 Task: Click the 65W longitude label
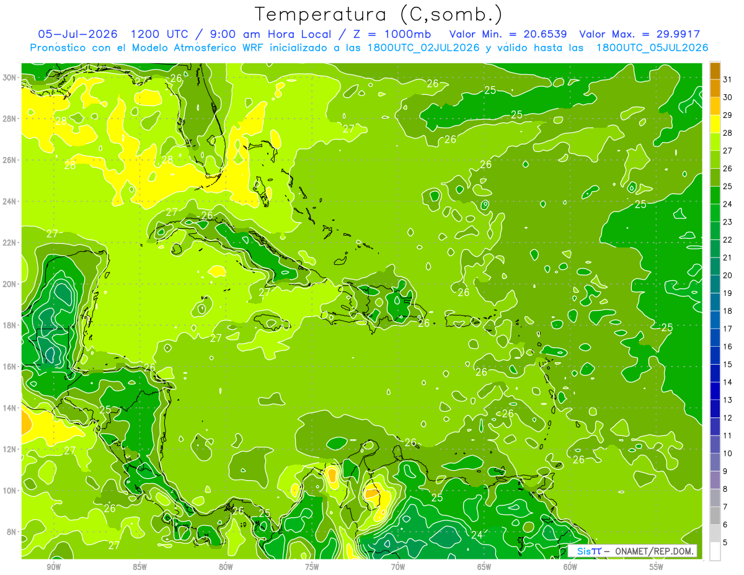click(x=484, y=567)
